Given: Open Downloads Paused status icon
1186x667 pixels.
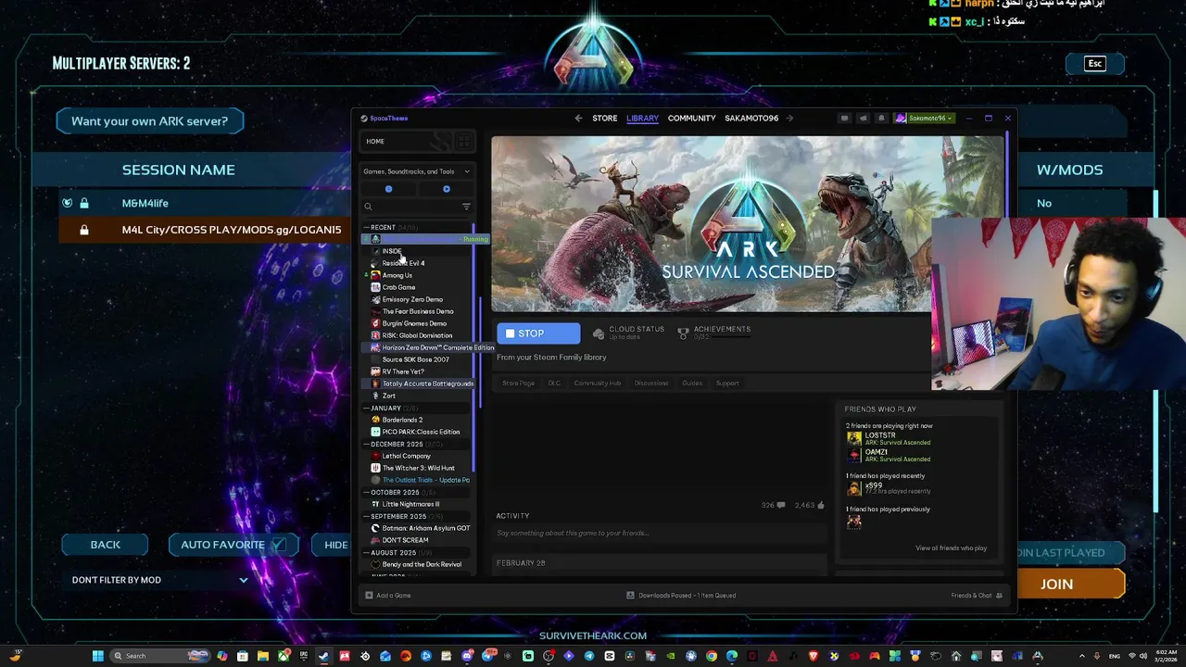Looking at the screenshot, I should tap(630, 596).
